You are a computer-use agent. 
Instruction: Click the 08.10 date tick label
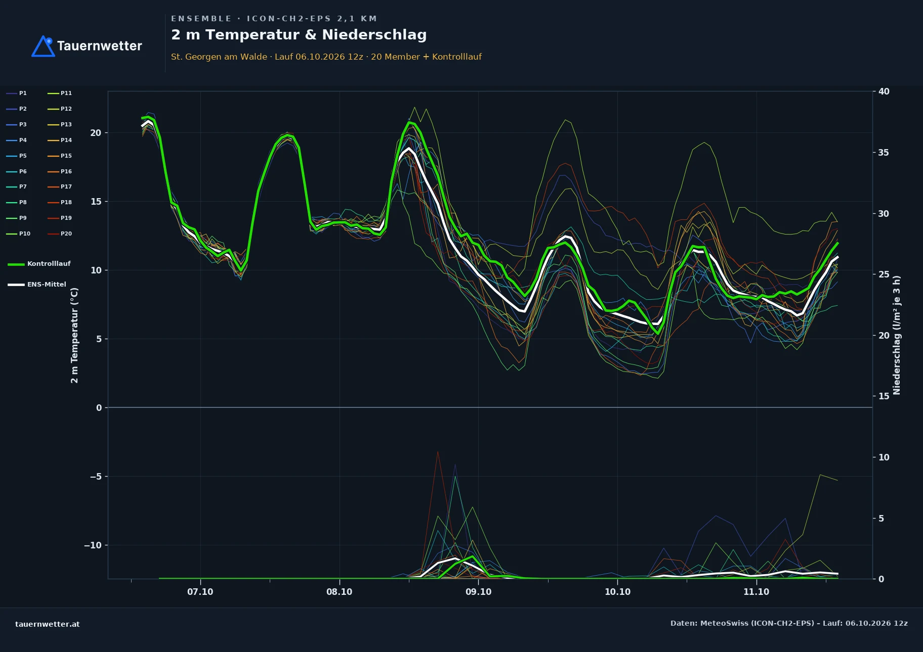pos(340,592)
